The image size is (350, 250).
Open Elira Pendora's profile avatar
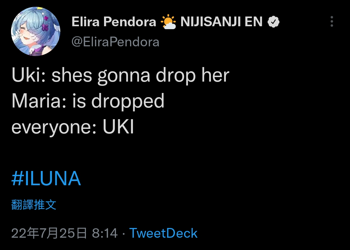point(36,31)
